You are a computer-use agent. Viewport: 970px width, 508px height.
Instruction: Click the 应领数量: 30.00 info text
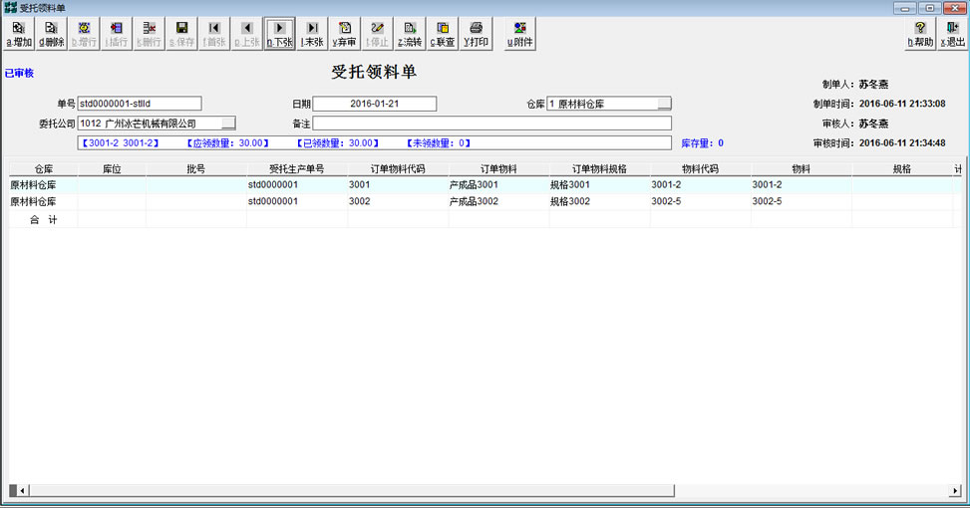point(227,143)
